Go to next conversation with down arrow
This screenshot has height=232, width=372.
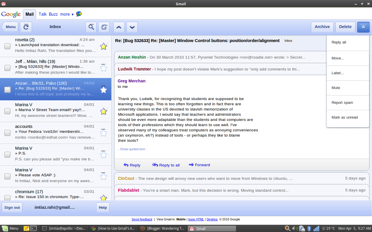[x=132, y=27]
